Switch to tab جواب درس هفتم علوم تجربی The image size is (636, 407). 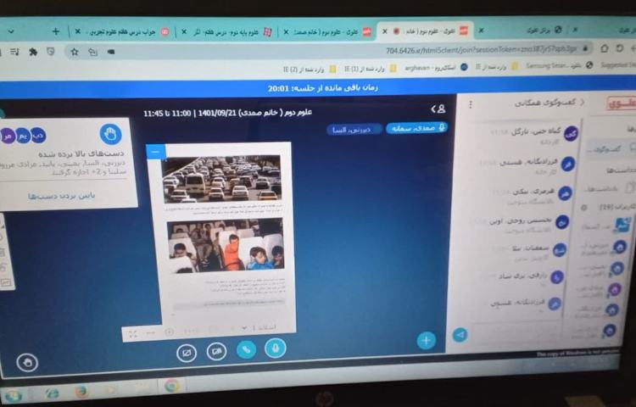[122, 31]
